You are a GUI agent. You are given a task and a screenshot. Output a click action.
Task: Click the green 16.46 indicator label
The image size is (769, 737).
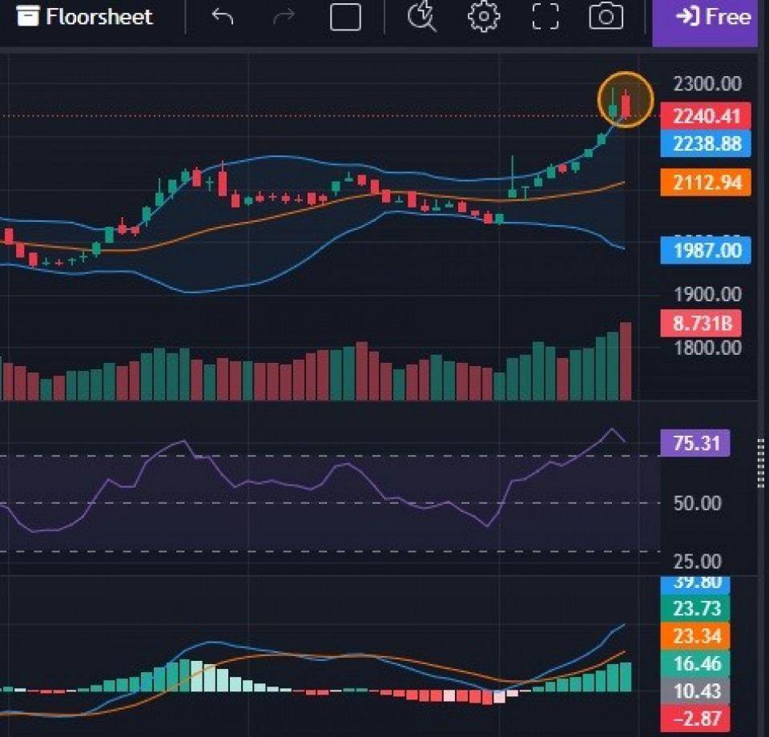(x=695, y=663)
